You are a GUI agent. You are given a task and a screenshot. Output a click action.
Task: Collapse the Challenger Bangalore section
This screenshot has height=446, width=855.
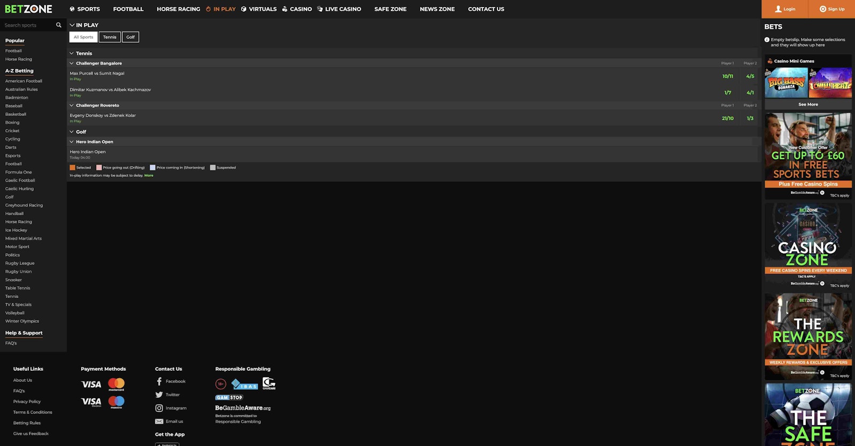[72, 63]
